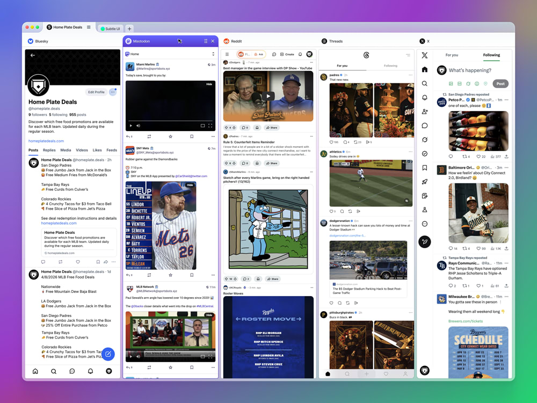Add emoji in X compose toolbar
Image resolution: width=537 pixels, height=403 pixels.
pos(477,84)
